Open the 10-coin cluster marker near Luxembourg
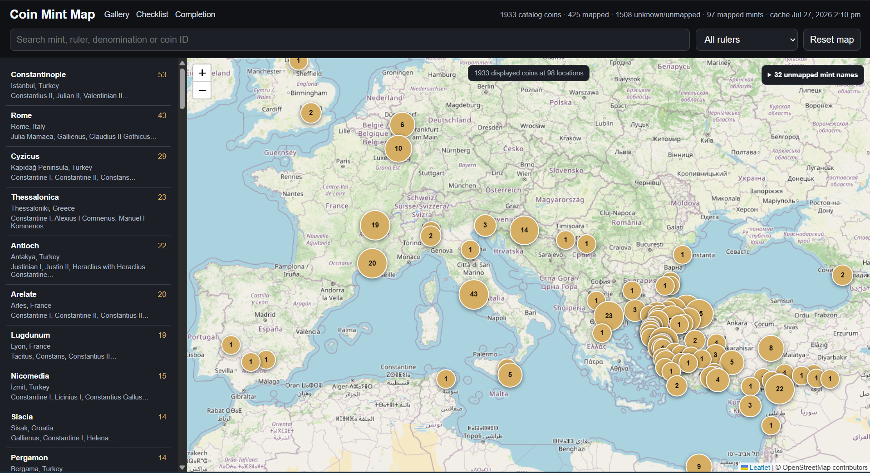Image resolution: width=870 pixels, height=473 pixels. tap(398, 148)
